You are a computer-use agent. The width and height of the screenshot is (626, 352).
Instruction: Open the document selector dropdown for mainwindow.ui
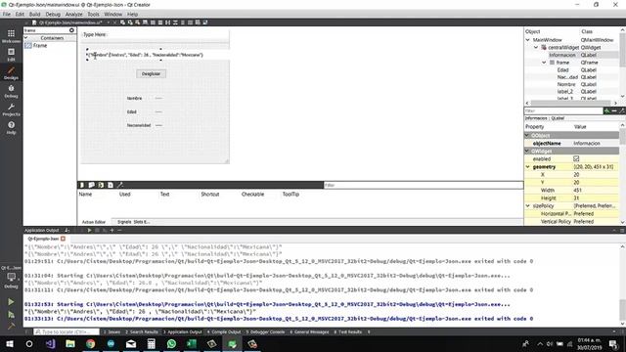pos(109,22)
